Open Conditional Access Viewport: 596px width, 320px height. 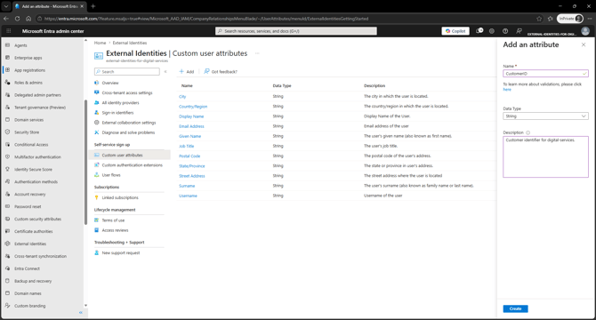31,145
